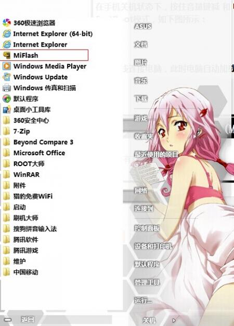Click the 返回 back button
The height and width of the screenshot is (326, 234).
pyautogui.click(x=28, y=319)
